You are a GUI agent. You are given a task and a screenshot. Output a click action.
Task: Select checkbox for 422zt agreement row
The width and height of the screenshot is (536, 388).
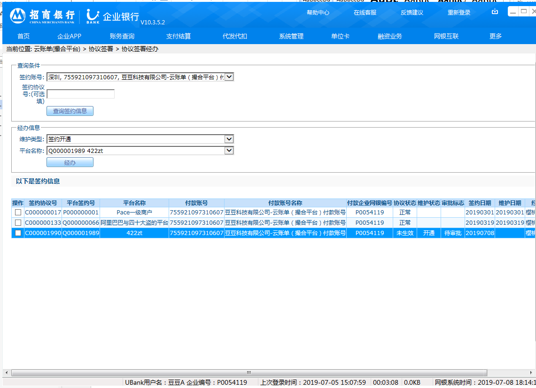(18, 233)
